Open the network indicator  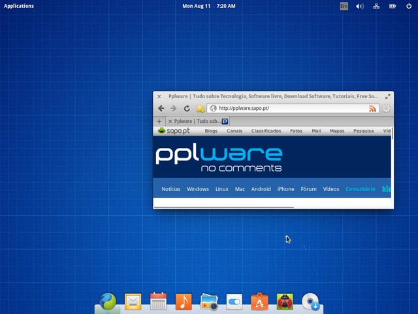coord(376,6)
